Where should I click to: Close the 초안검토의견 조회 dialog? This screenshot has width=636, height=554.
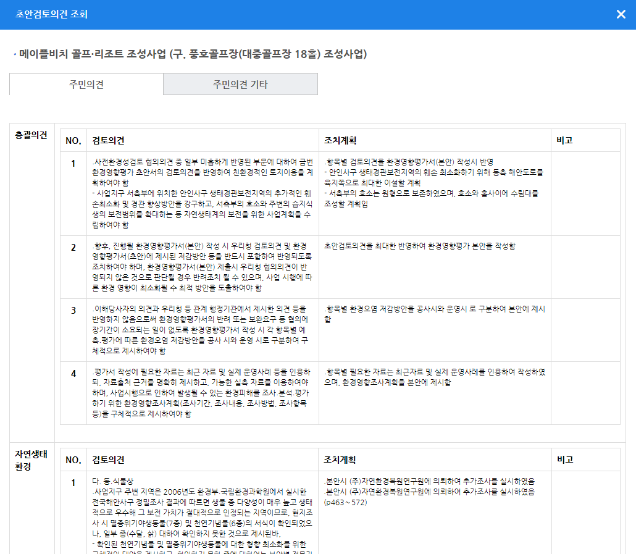(x=621, y=14)
